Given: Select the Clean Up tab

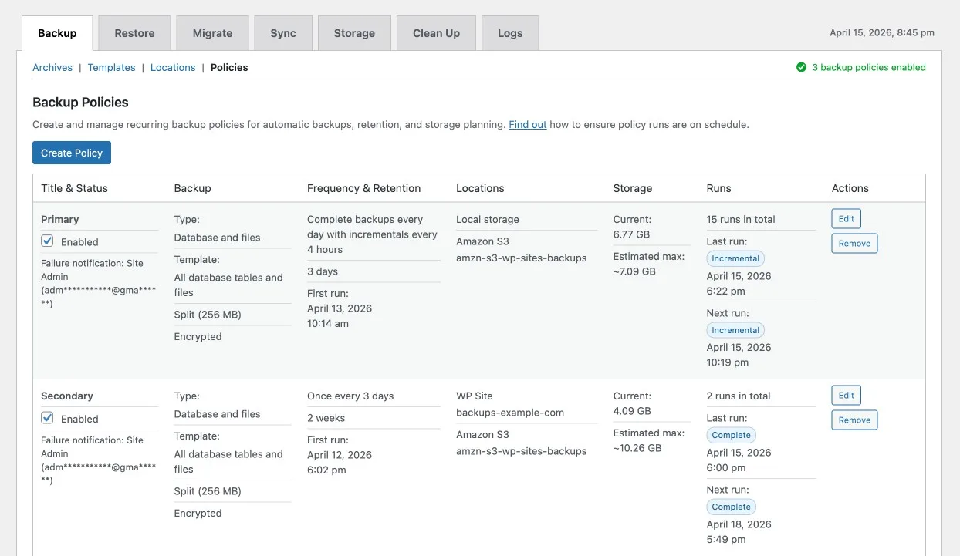Looking at the screenshot, I should (436, 33).
